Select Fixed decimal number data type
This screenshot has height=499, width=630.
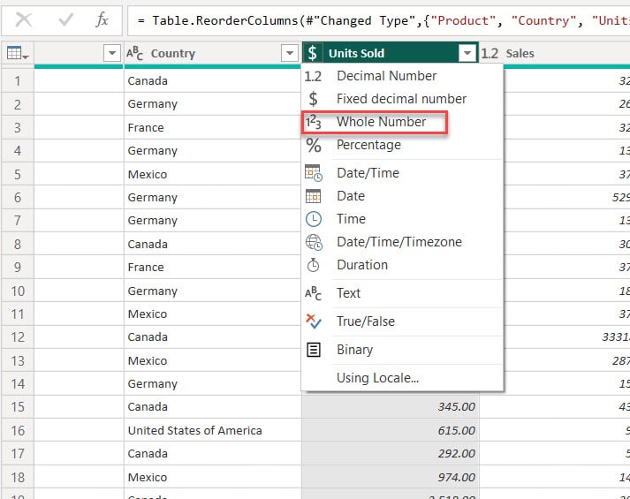pos(402,99)
